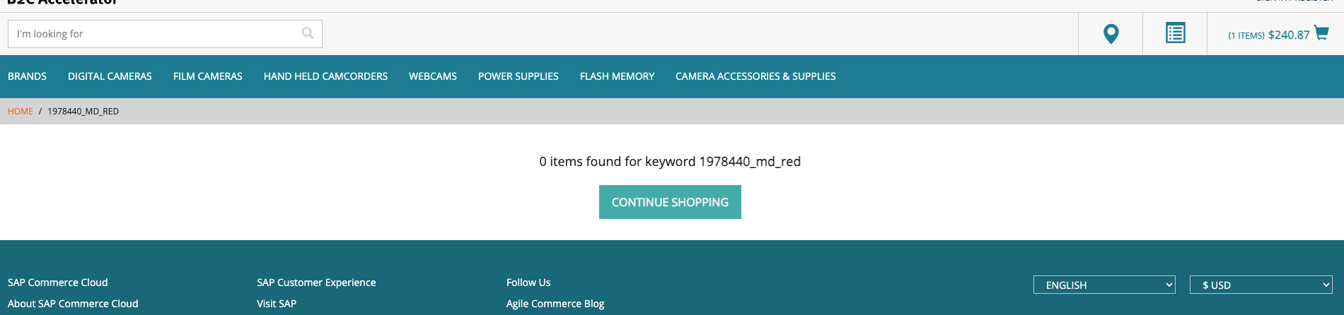Screen dimensions: 1344x315
Task: Click the search magnifier icon
Action: (x=308, y=33)
